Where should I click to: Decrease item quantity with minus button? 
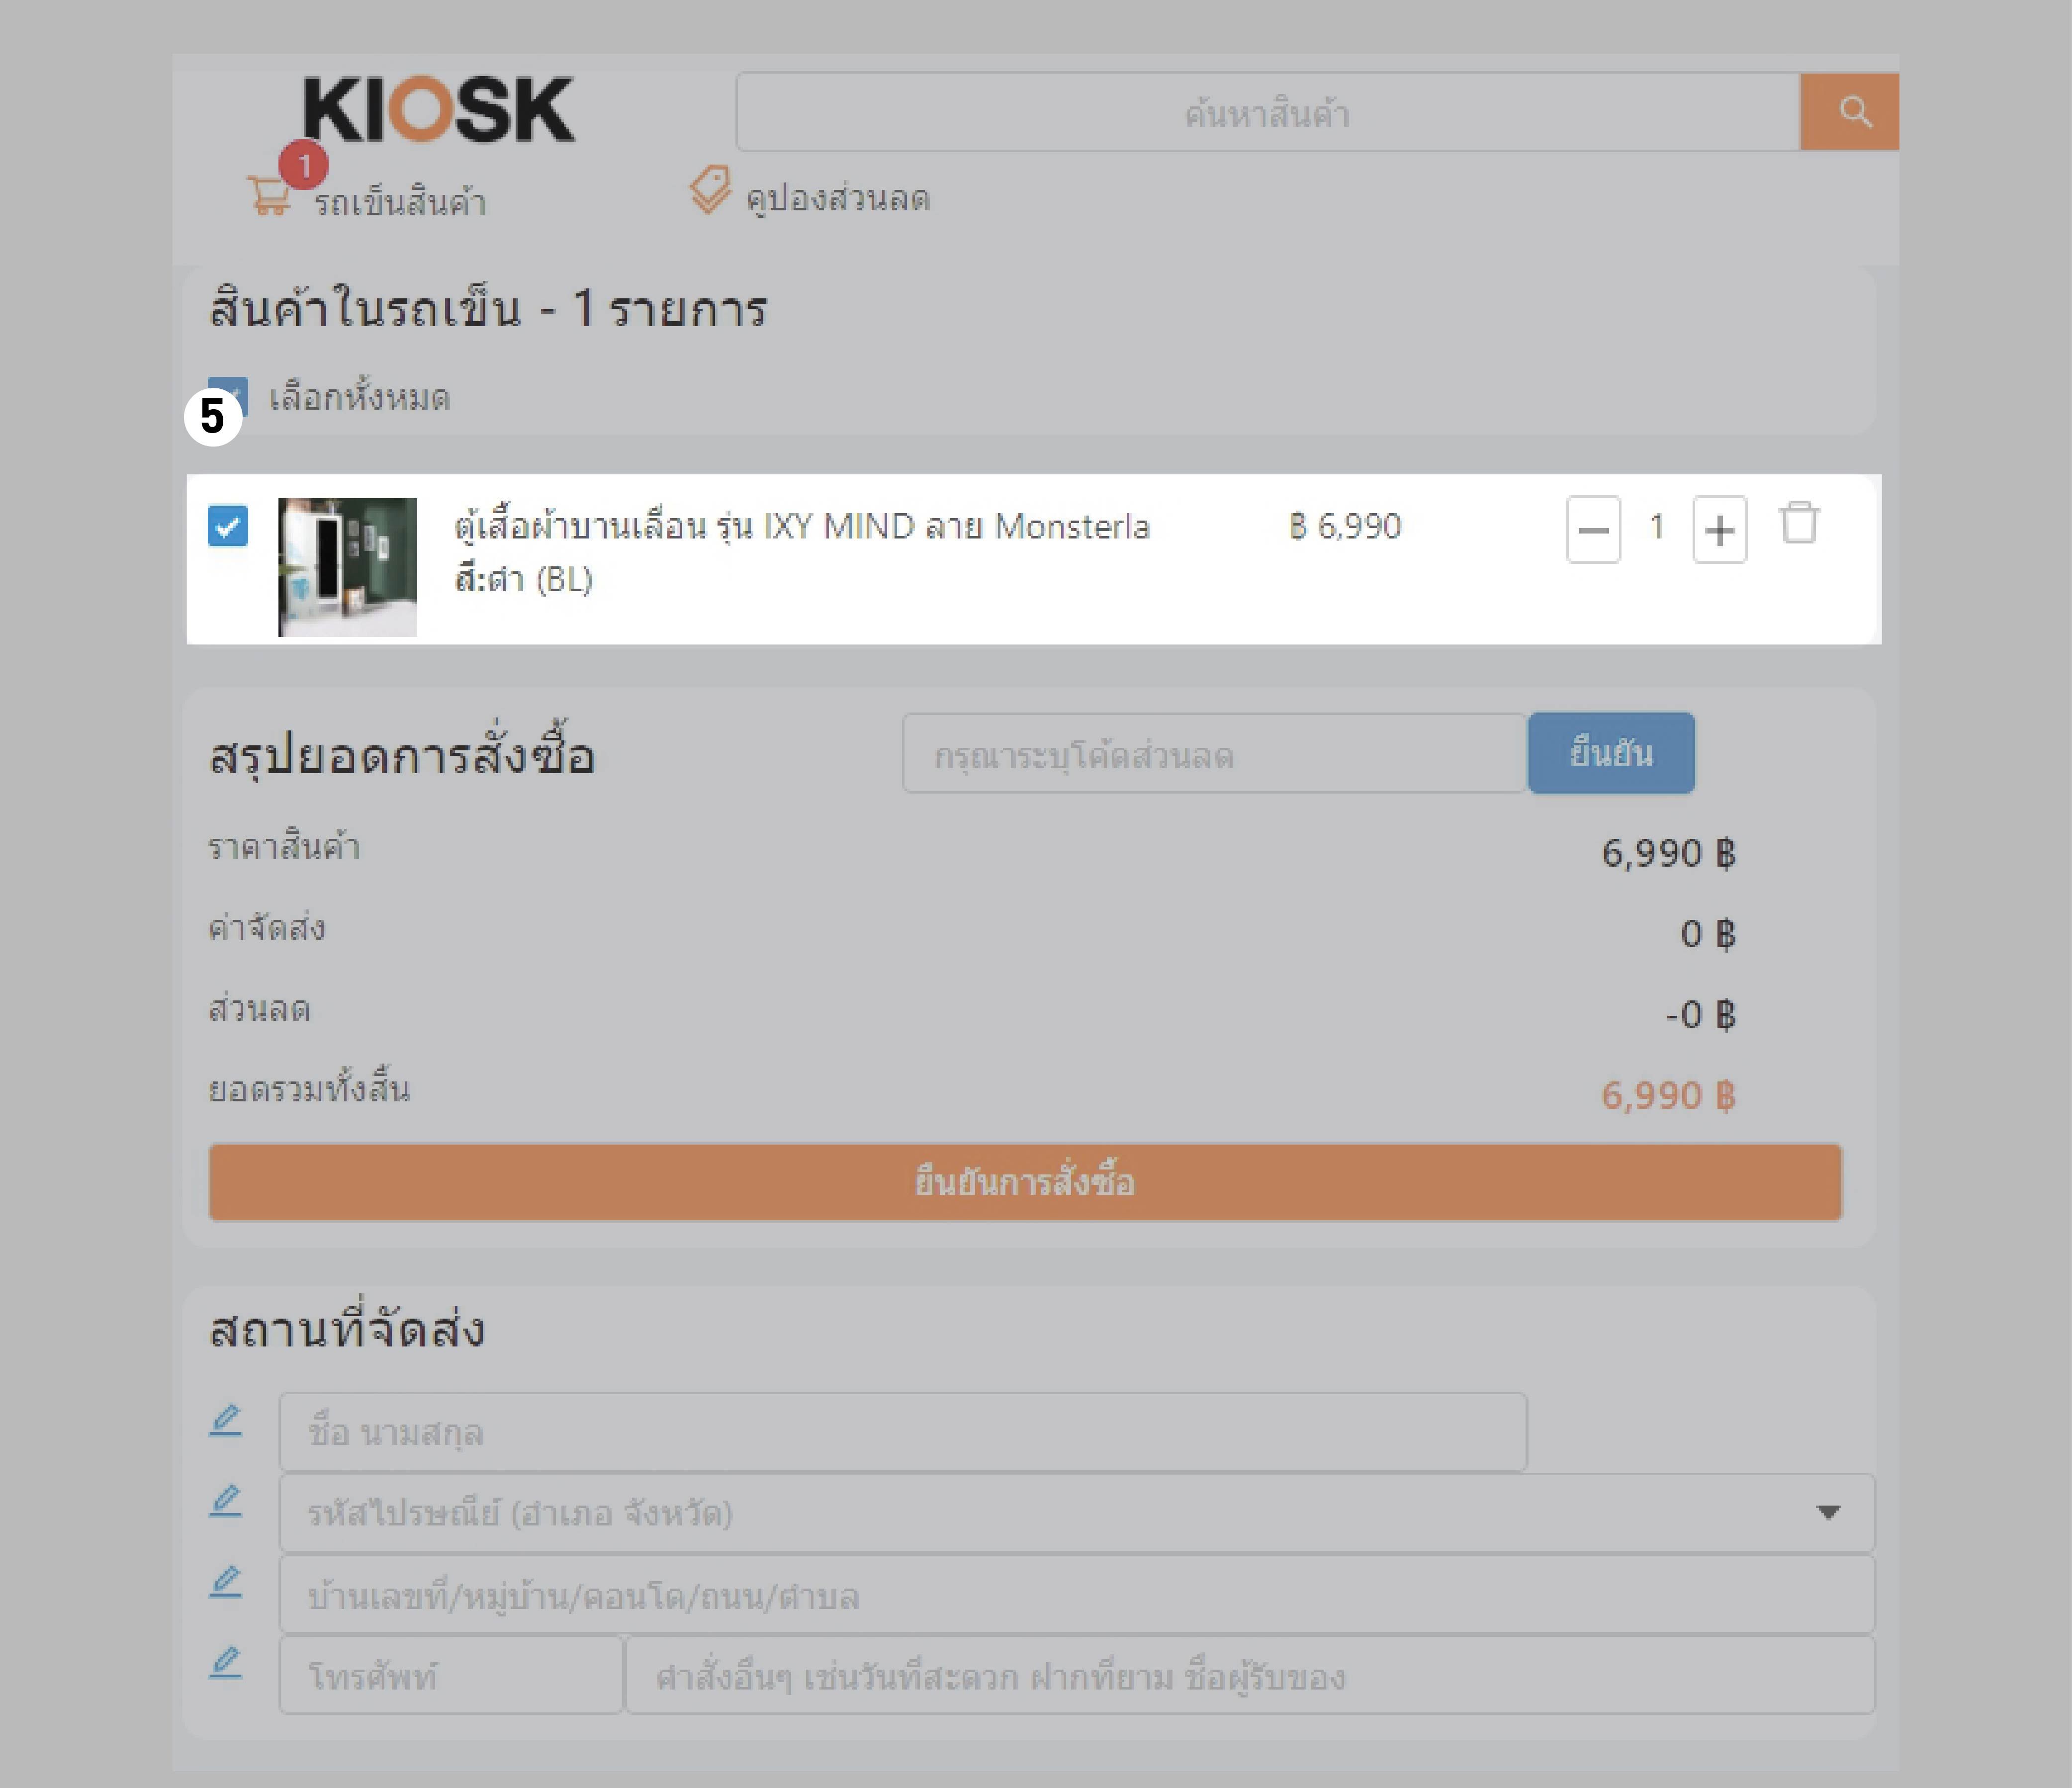click(x=1593, y=529)
